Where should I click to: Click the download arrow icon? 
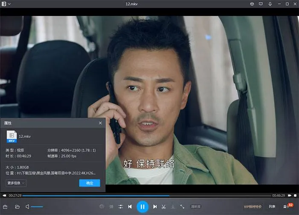[173, 206]
